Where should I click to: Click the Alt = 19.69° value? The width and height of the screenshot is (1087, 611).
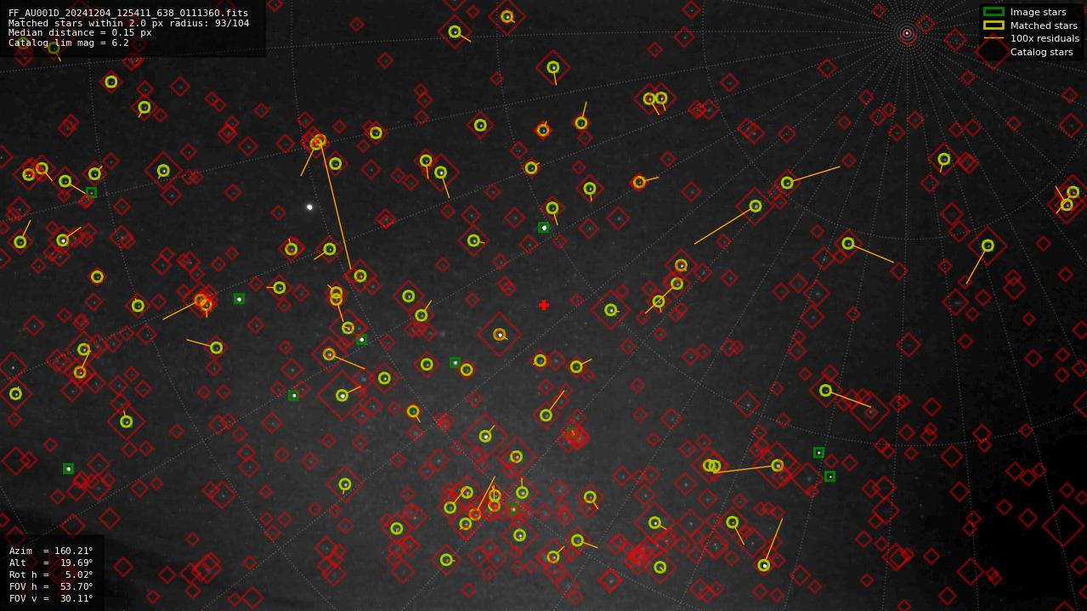(51, 563)
